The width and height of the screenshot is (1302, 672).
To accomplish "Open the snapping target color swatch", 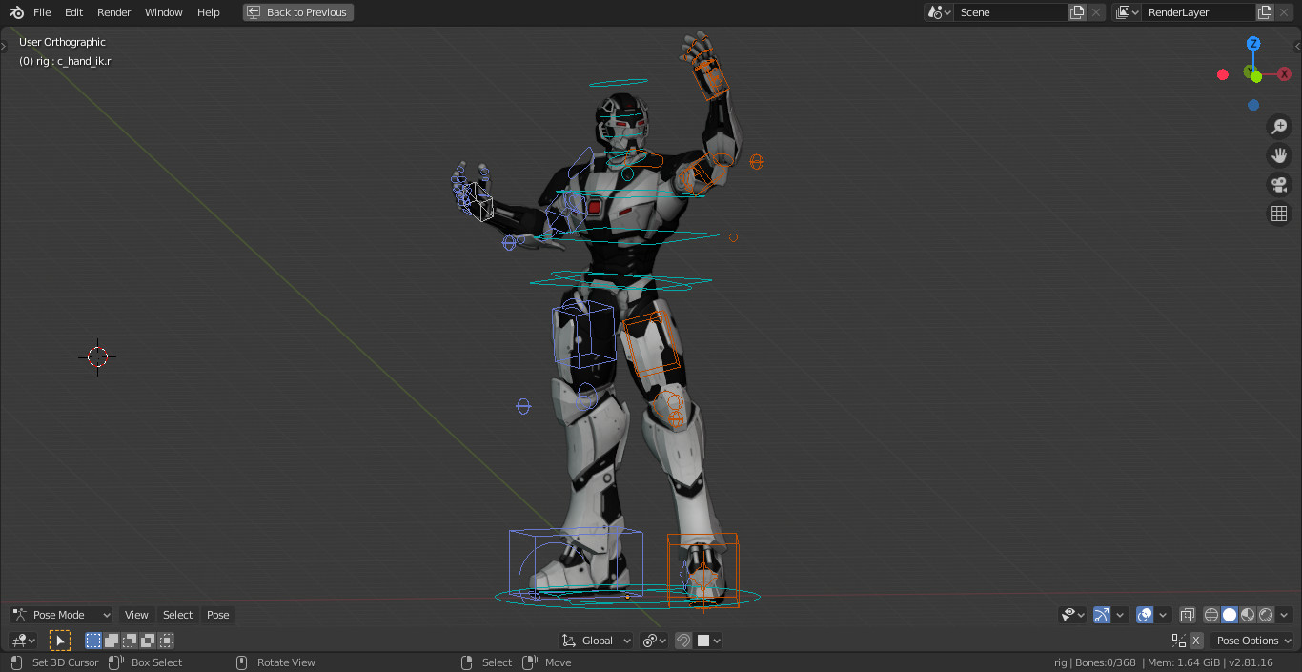I will pos(703,640).
